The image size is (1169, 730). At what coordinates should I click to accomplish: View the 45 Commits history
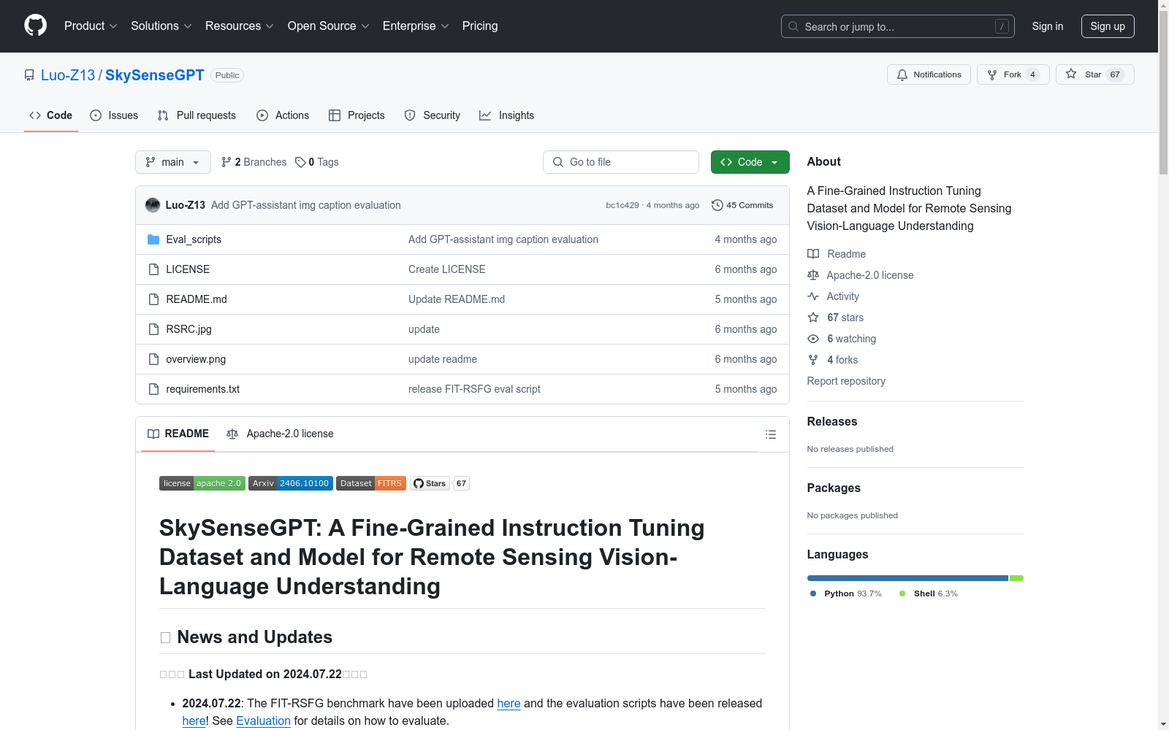click(742, 205)
